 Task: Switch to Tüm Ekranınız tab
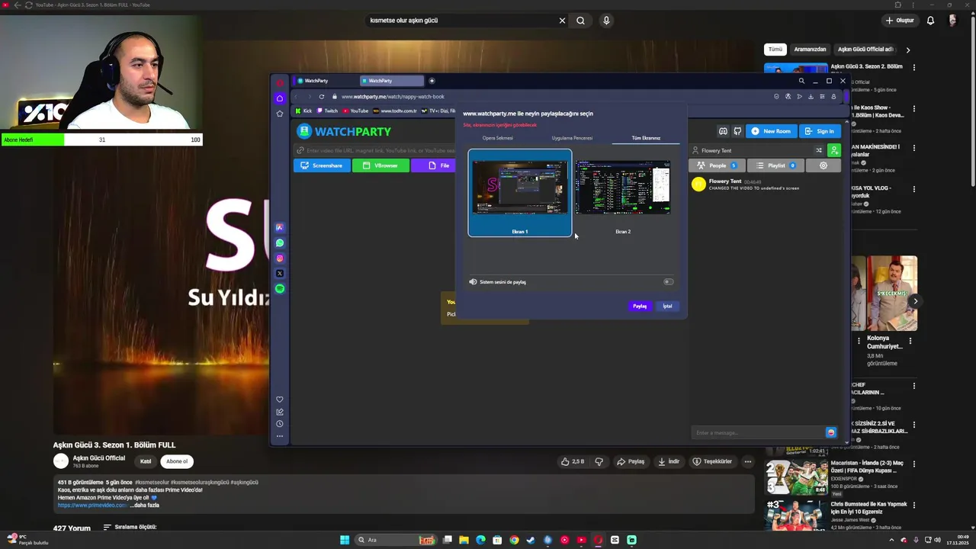pyautogui.click(x=646, y=138)
